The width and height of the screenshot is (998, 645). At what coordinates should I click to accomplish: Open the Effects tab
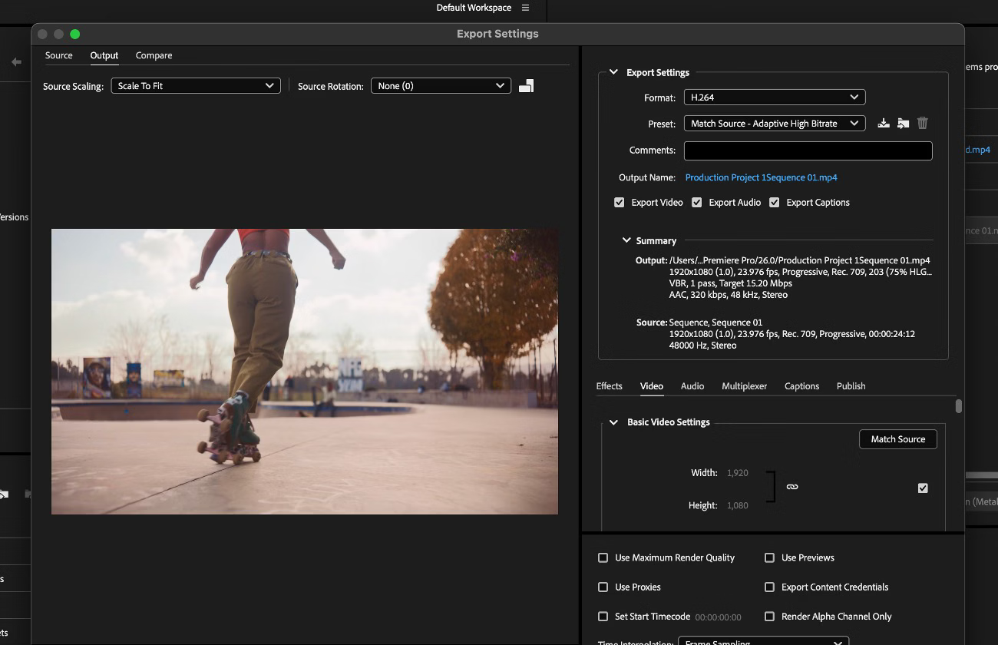pos(610,386)
